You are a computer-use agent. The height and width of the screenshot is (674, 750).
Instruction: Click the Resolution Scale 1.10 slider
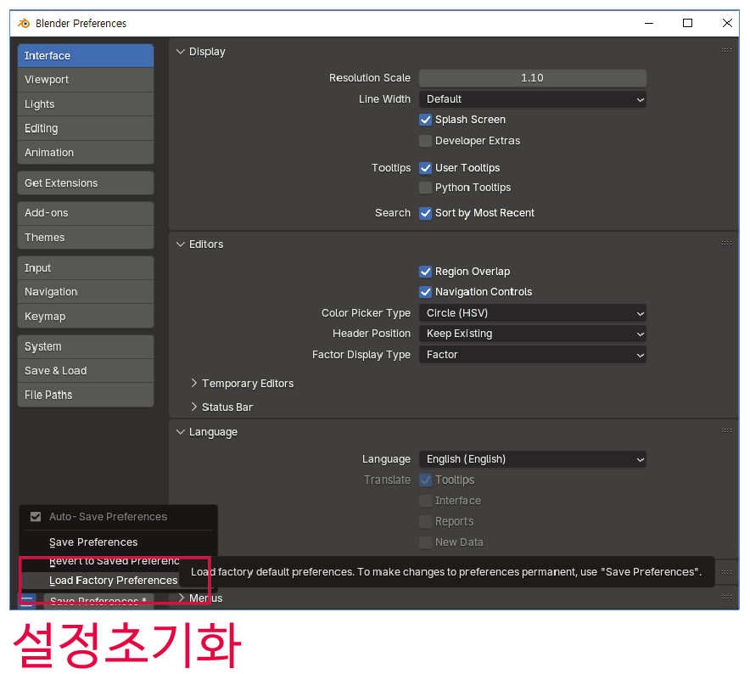[532, 78]
